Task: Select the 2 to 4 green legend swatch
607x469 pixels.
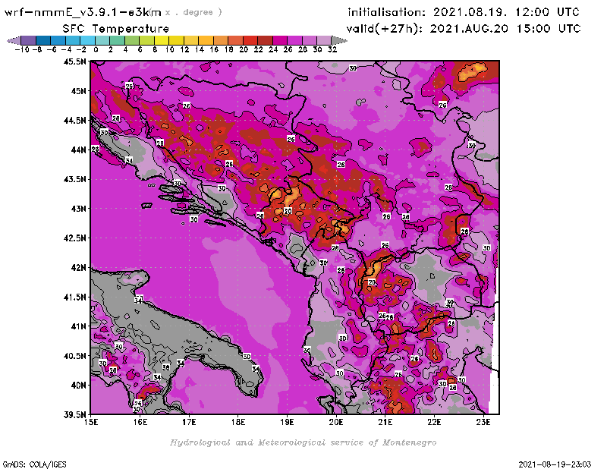Action: pyautogui.click(x=118, y=40)
